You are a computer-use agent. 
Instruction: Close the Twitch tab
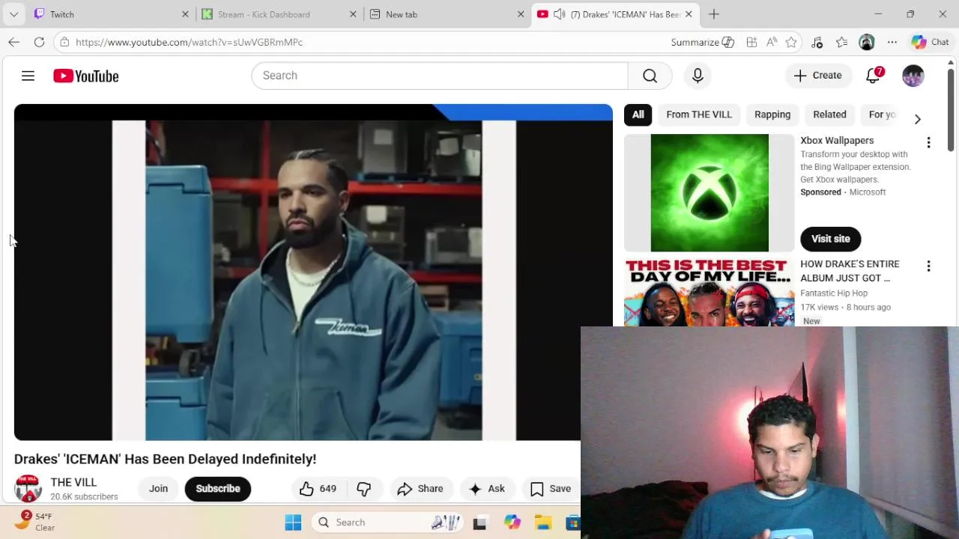[185, 14]
